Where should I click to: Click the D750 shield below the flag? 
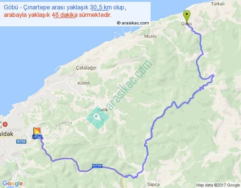pos(21,141)
